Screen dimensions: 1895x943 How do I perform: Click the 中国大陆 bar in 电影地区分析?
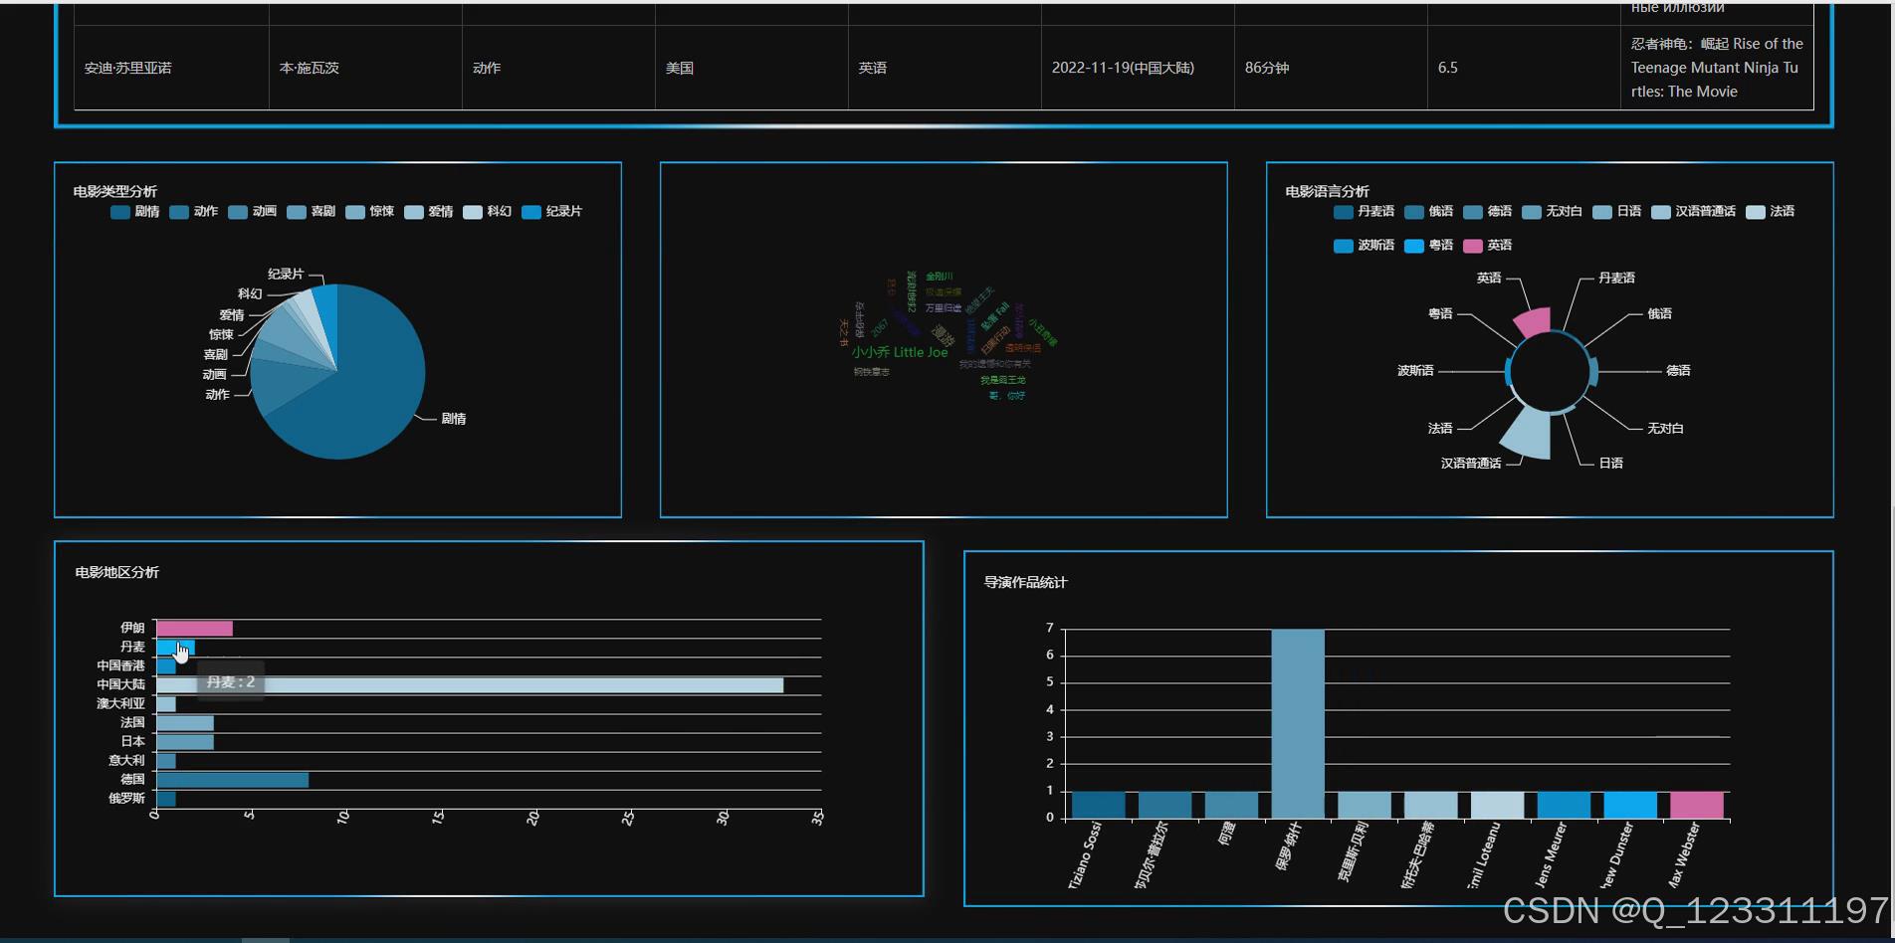470,685
